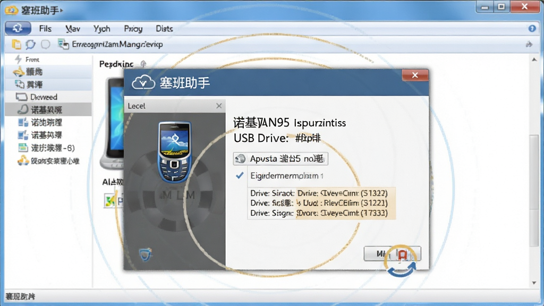Close the dialog with red X button

[415, 75]
